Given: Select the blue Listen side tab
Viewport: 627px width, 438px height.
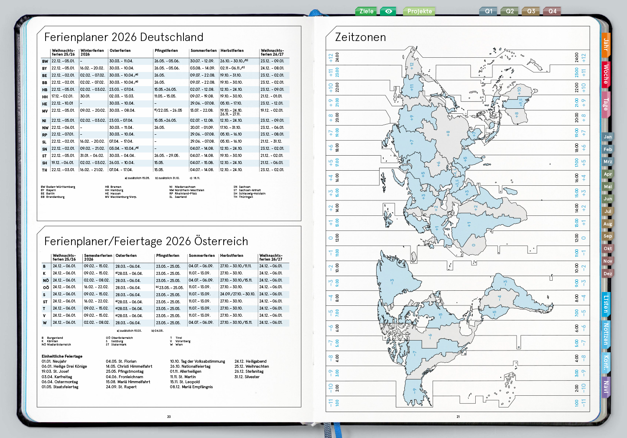Looking at the screenshot, I should (x=606, y=304).
